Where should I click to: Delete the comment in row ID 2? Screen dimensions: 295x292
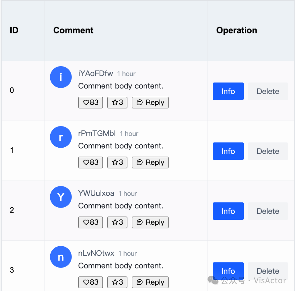[x=268, y=211]
